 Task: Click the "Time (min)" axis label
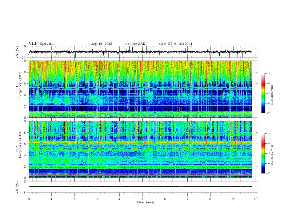pyautogui.click(x=145, y=202)
